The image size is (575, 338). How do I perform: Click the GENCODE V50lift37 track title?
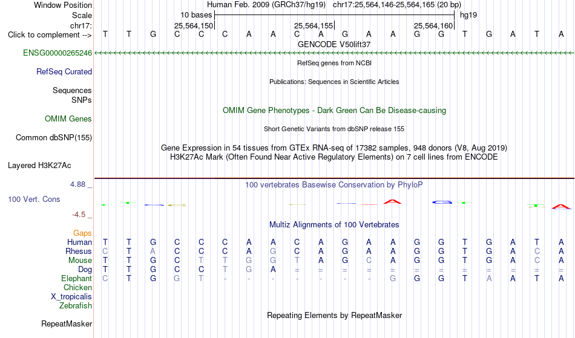(x=334, y=44)
